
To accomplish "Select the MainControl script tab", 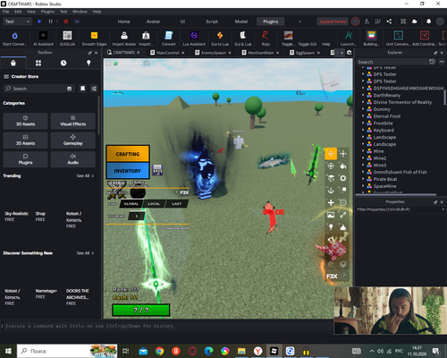I will [168, 53].
